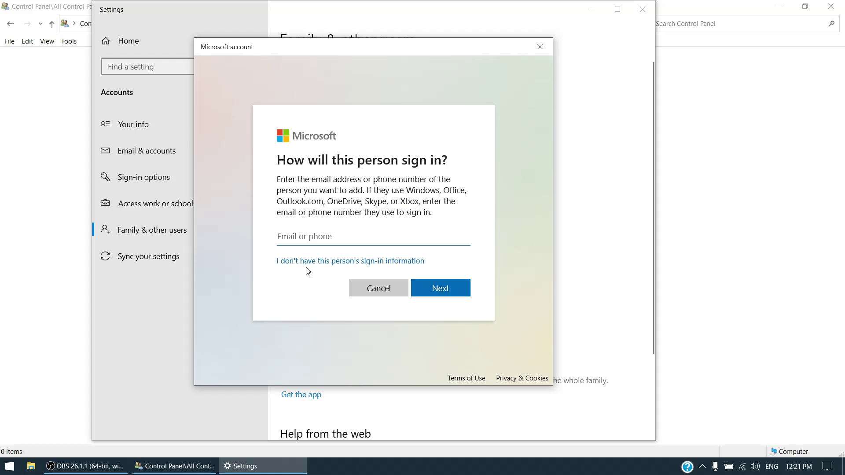The height and width of the screenshot is (475, 845).
Task: Click "I don't have this person's sign-in information"
Action: click(350, 261)
